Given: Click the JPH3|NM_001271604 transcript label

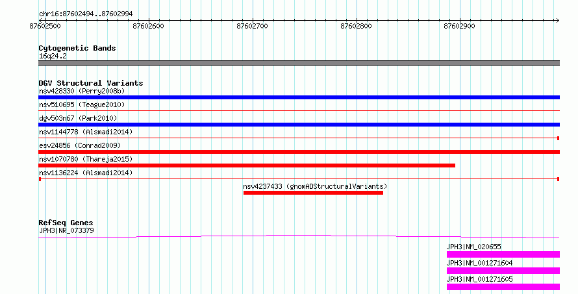Looking at the screenshot, I should click(x=479, y=263).
